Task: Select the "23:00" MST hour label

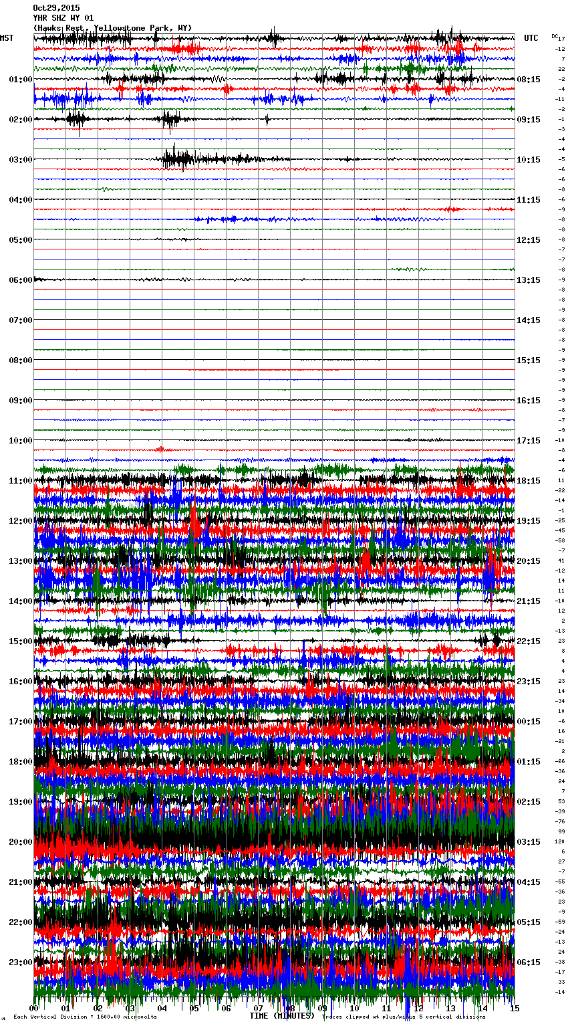Action: [21, 962]
